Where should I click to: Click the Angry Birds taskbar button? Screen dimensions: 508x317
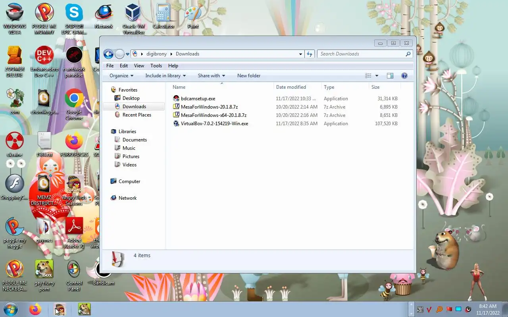pyautogui.click(x=60, y=309)
